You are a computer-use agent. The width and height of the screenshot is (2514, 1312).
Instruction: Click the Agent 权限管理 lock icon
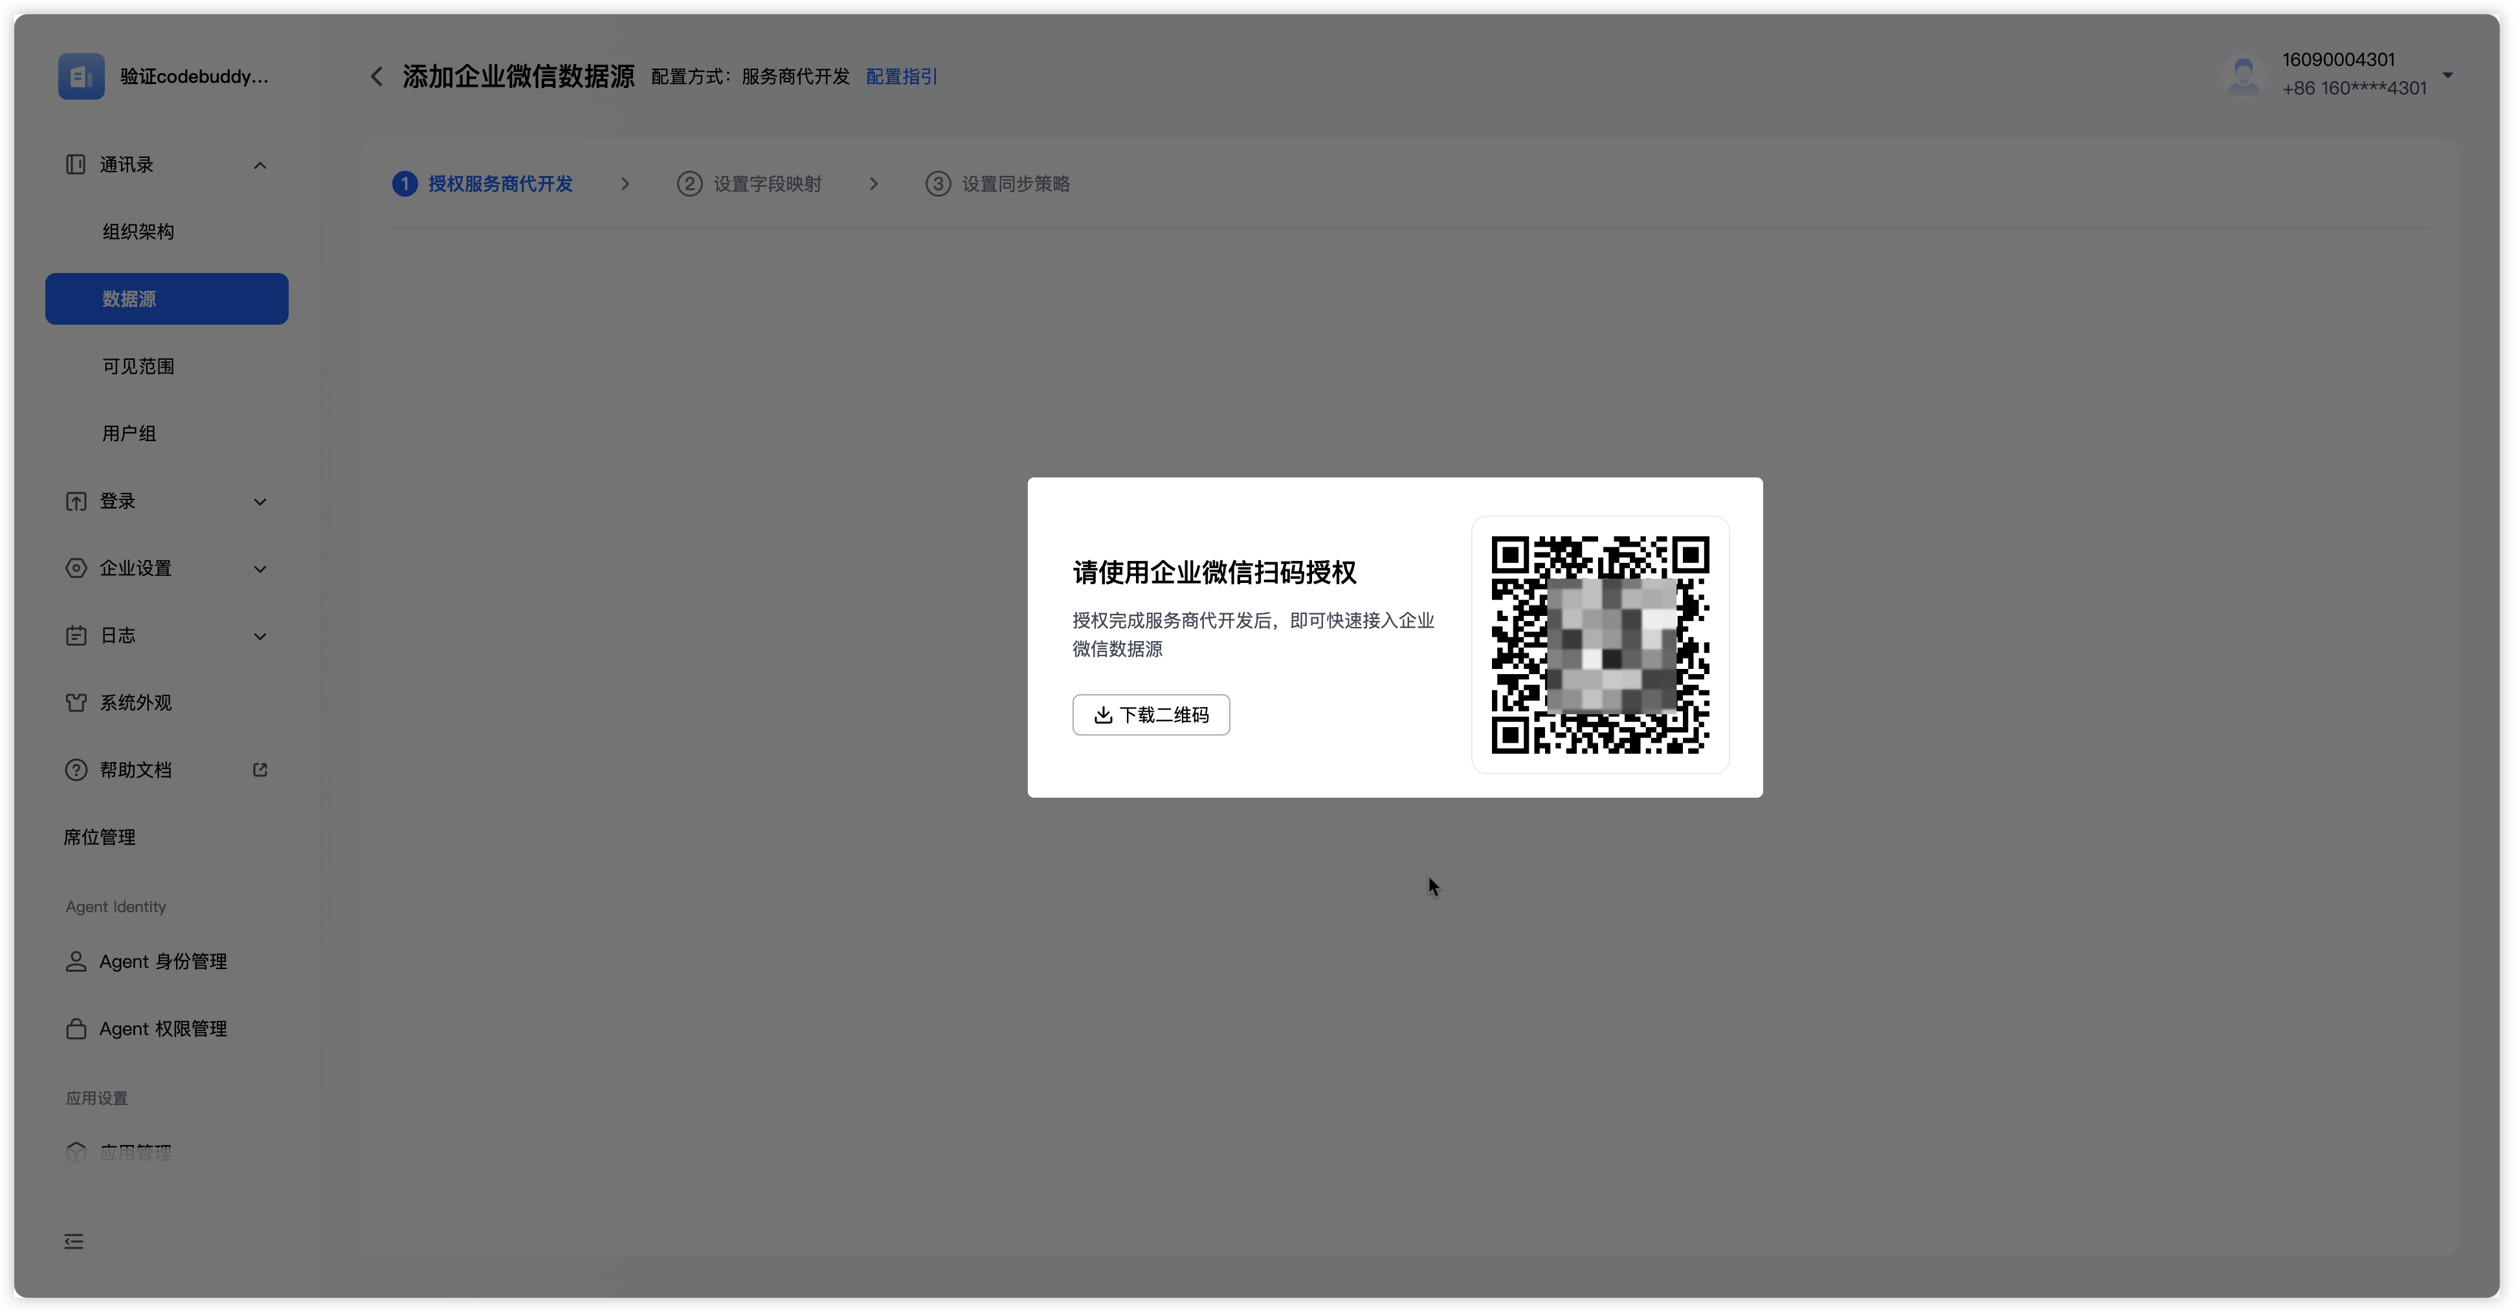pyautogui.click(x=75, y=1029)
